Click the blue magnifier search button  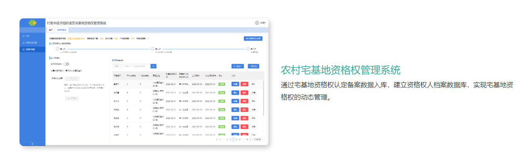point(154,66)
